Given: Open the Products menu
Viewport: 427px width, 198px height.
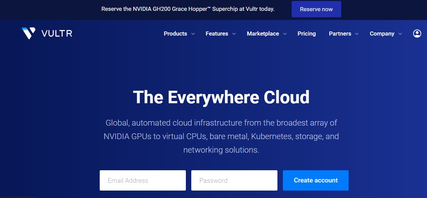Looking at the screenshot, I should point(175,34).
